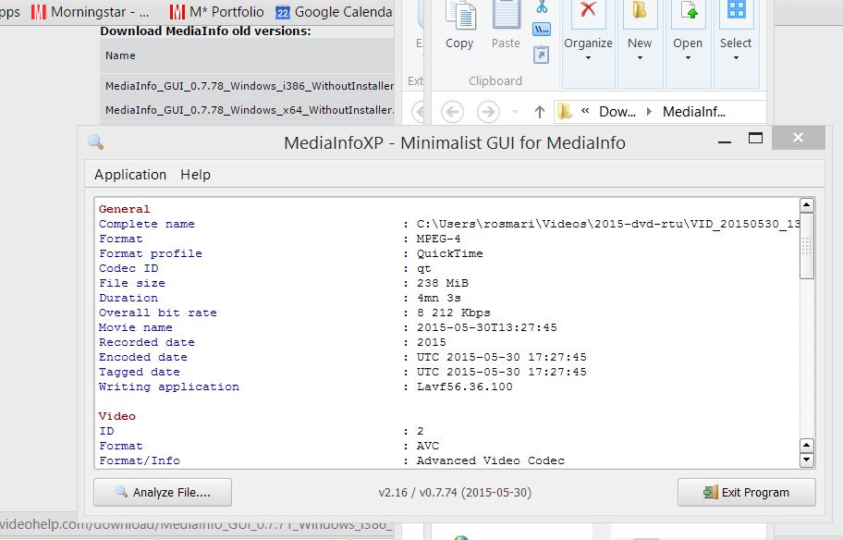Click the « chevron in Explorer address bar

(x=585, y=111)
